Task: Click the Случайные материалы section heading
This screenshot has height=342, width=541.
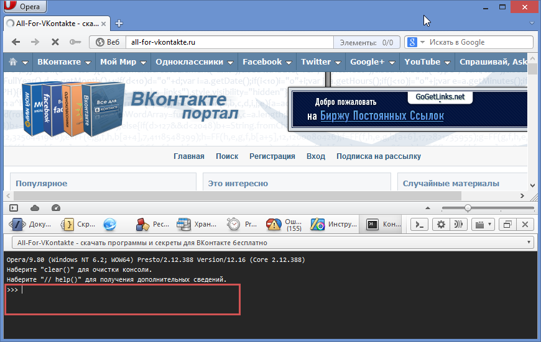Action: (x=451, y=184)
